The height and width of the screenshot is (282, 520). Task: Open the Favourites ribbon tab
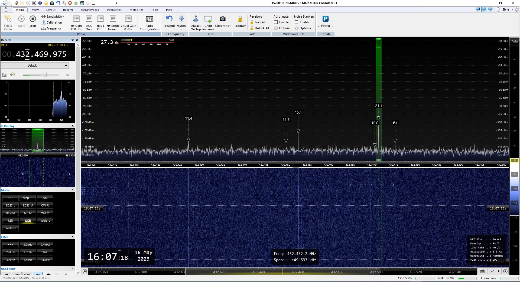coord(114,10)
